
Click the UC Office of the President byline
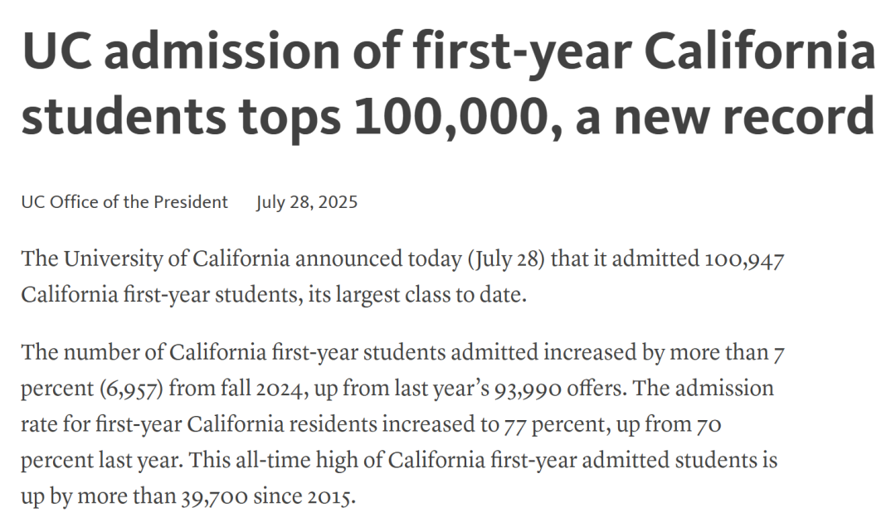click(x=124, y=202)
